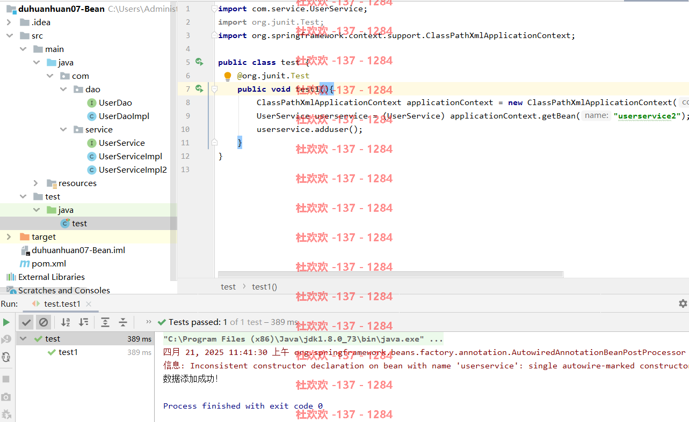Screen dimensions: 689x422
Task: Click the External Libraries icon
Action: coord(11,277)
